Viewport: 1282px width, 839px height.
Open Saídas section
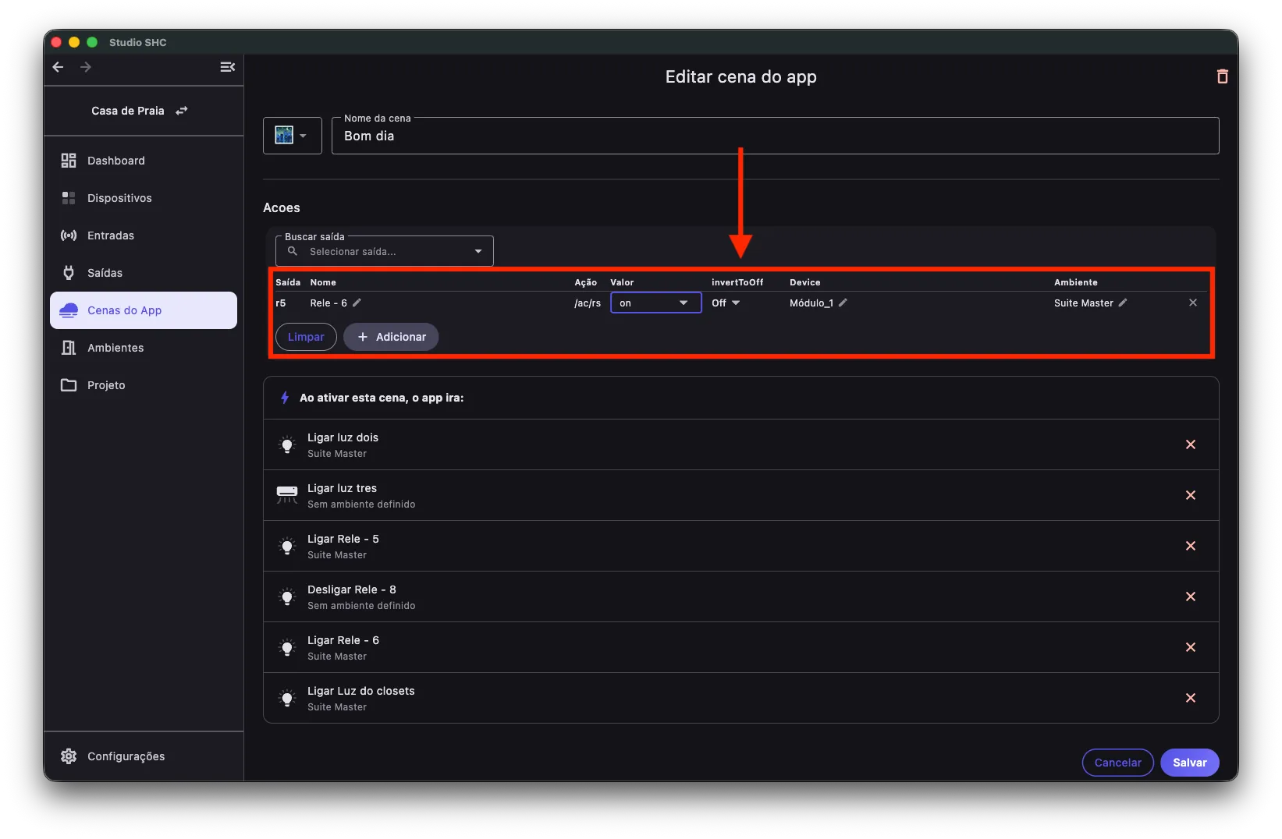(x=144, y=273)
